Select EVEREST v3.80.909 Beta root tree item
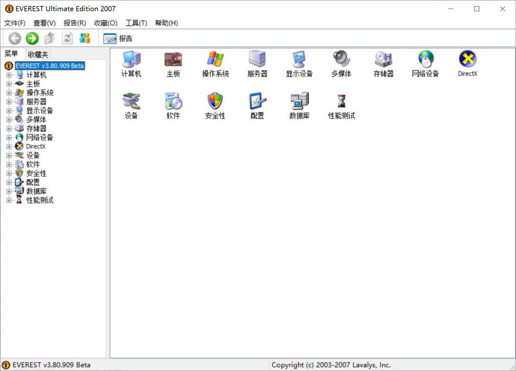516x371 pixels. (x=50, y=66)
